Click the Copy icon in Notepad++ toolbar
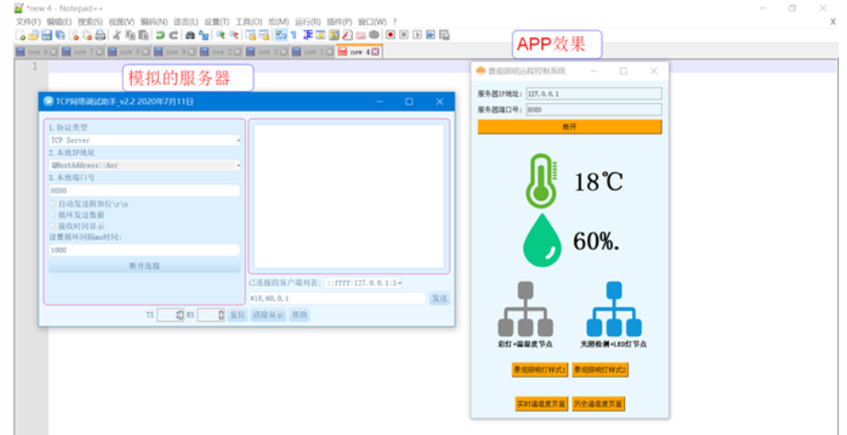Image resolution: width=847 pixels, height=435 pixels. 130,35
